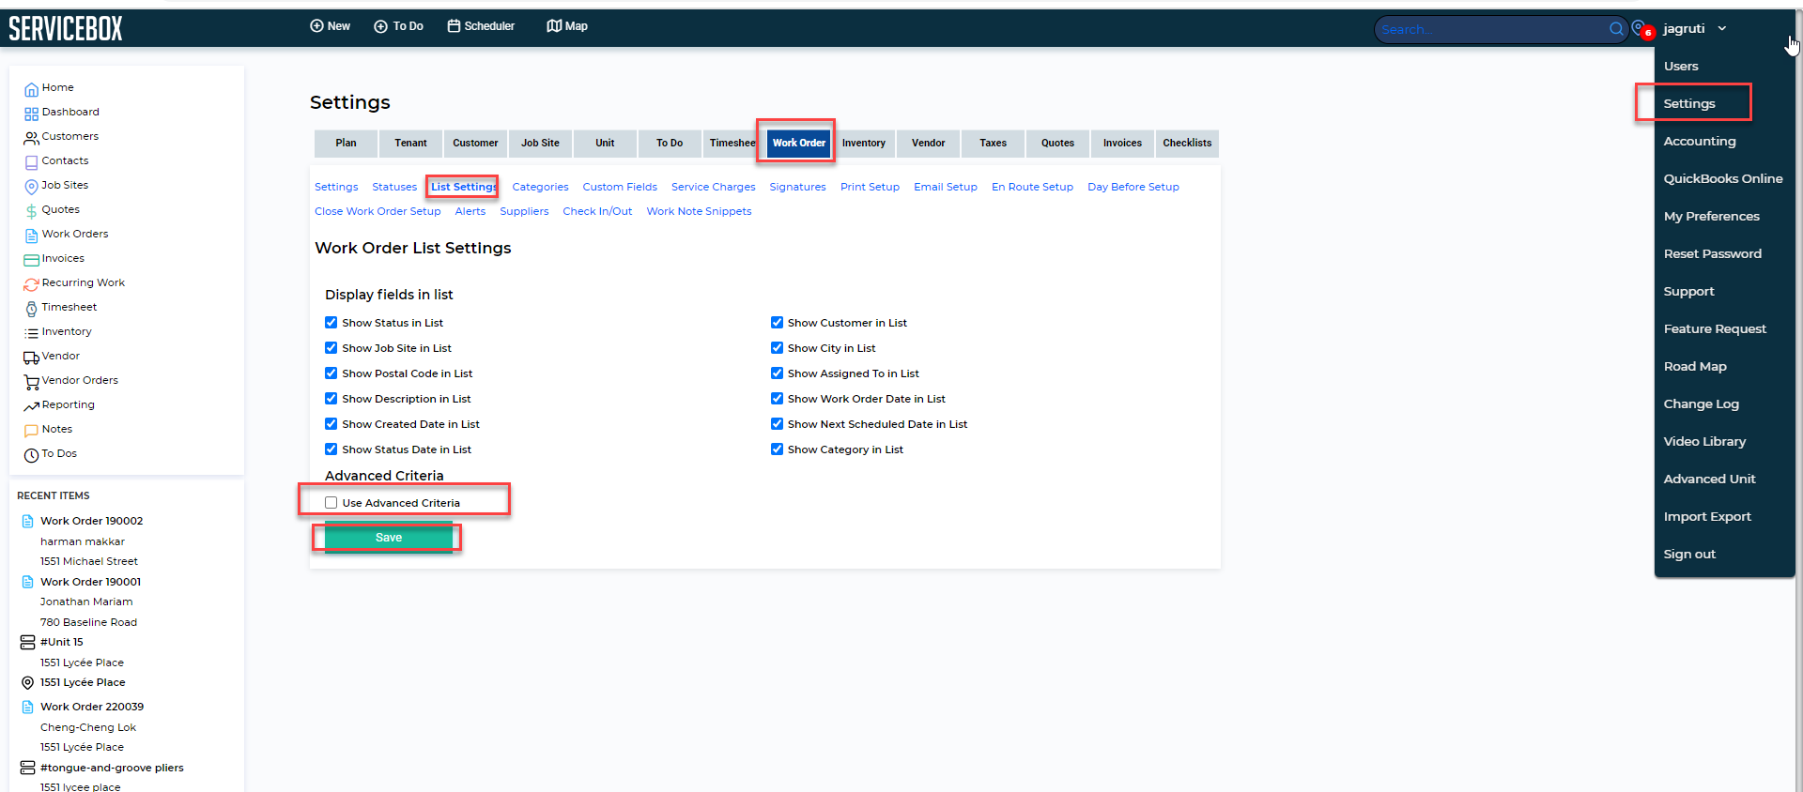Click the map icon in top bar
This screenshot has height=792, width=1803.
coord(554,26)
